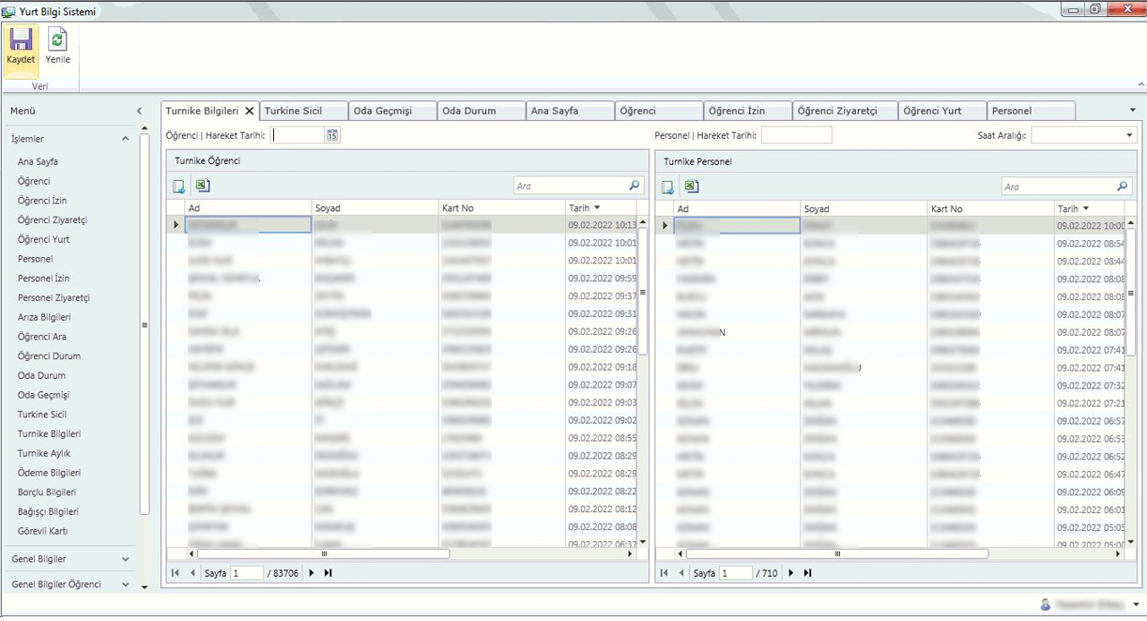Expand the Genel Bilgiler section
The image size is (1147, 621).
[126, 559]
